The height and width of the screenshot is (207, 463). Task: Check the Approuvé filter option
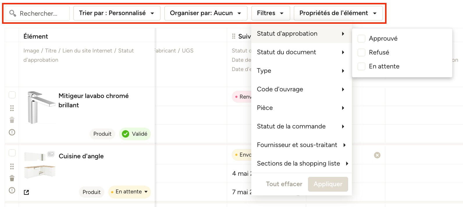(x=362, y=39)
